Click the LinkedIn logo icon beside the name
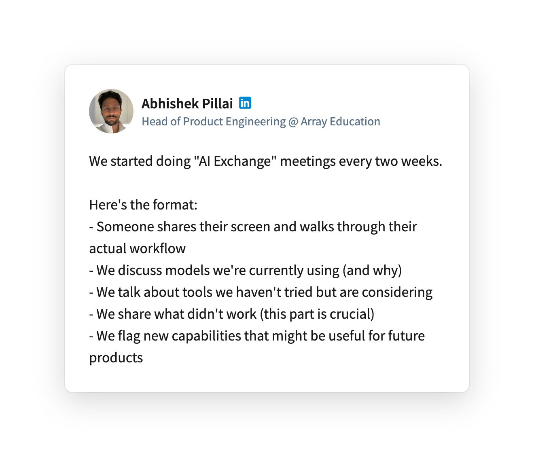The width and height of the screenshot is (534, 457). coord(245,103)
